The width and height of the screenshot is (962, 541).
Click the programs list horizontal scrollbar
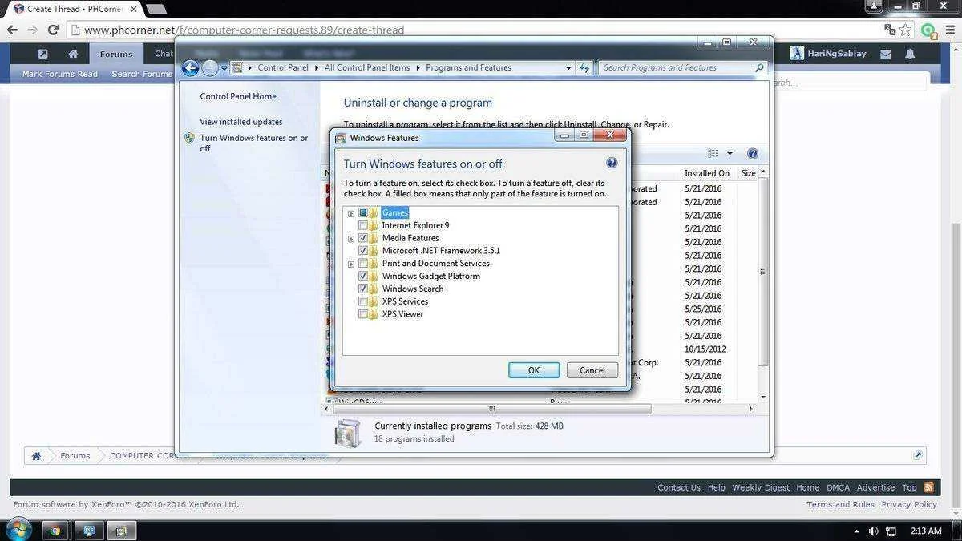492,409
